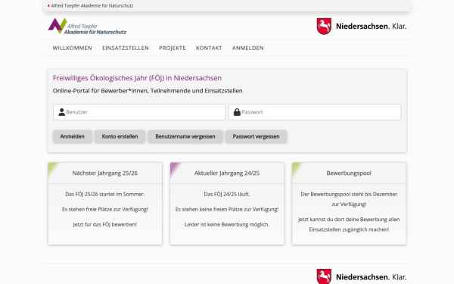
Task: Click the lock icon in the Passwort field
Action: tap(237, 112)
